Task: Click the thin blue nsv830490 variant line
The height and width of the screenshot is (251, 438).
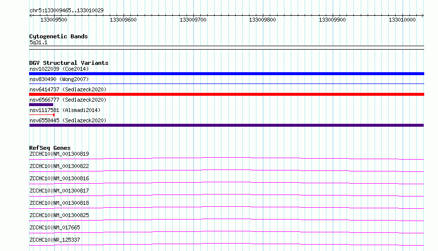Action: (226, 84)
